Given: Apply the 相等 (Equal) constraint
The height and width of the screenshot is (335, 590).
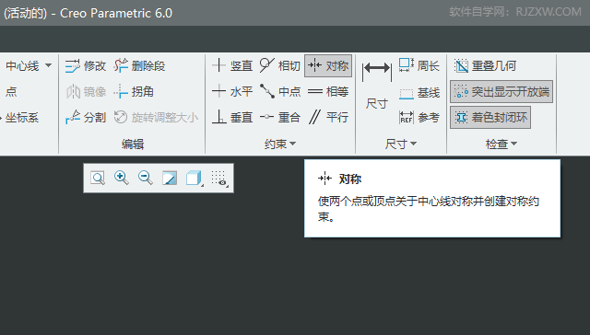Looking at the screenshot, I should tap(328, 92).
